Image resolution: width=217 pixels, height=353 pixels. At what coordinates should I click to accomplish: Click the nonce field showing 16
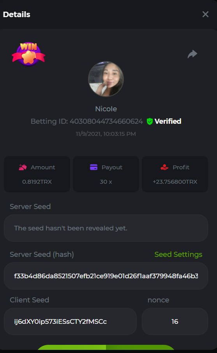pyautogui.click(x=175, y=321)
